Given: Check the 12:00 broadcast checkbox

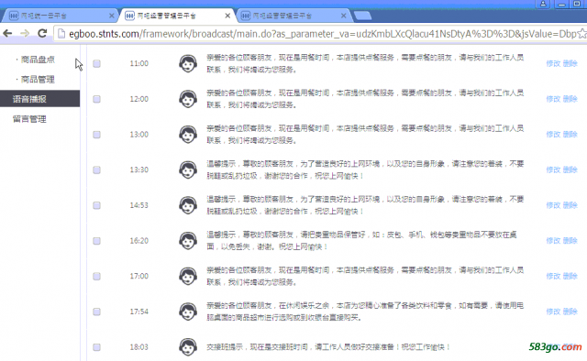Looking at the screenshot, I should (96, 99).
